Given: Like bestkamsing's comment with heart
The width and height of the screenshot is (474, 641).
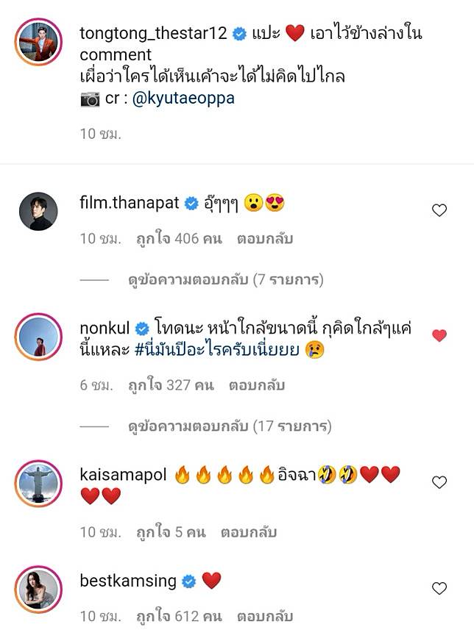Looking at the screenshot, I should point(439,588).
